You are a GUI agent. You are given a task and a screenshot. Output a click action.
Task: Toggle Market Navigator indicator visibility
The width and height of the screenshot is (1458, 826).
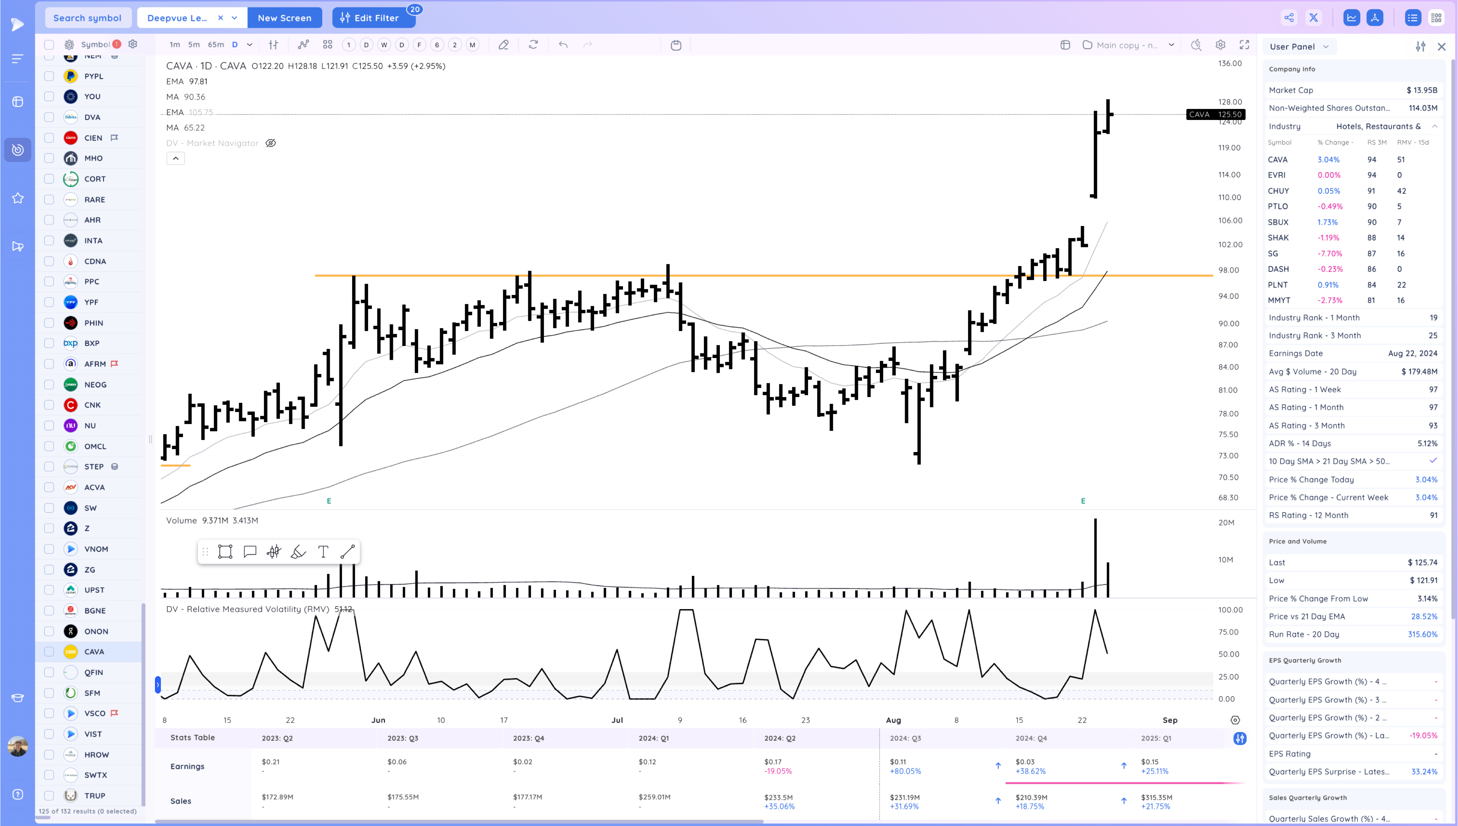pos(271,143)
